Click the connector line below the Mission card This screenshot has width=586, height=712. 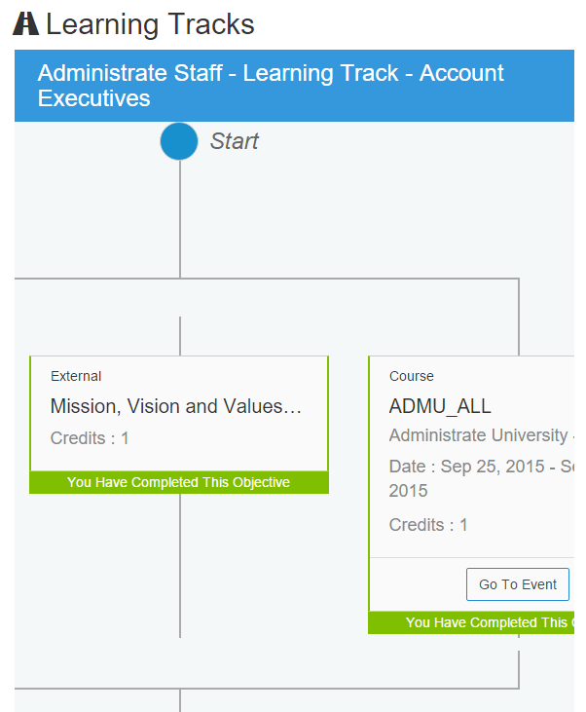180,565
